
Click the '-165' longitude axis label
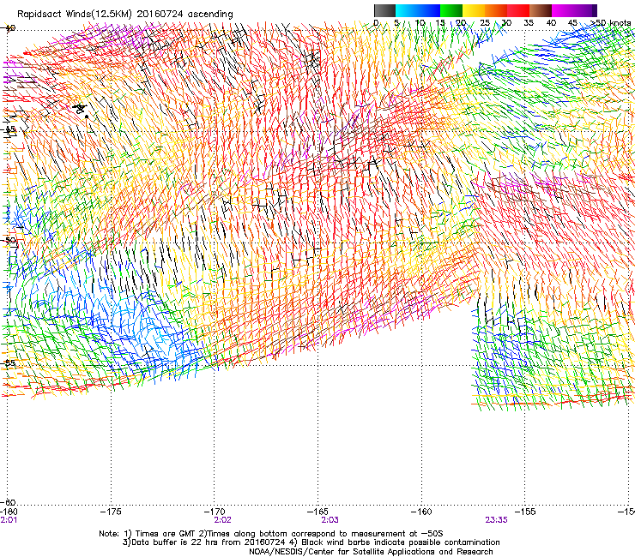(x=317, y=512)
